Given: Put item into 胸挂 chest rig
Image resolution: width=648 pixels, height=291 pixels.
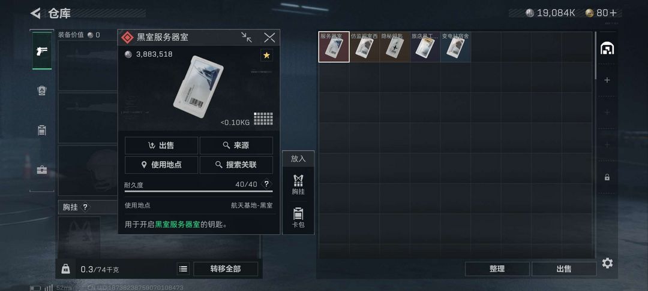Looking at the screenshot, I should click(298, 184).
